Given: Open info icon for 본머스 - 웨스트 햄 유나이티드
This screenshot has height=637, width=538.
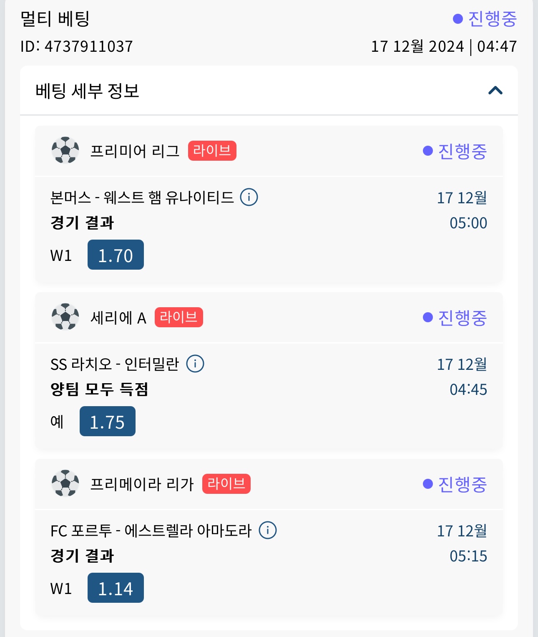Looking at the screenshot, I should point(249,197).
